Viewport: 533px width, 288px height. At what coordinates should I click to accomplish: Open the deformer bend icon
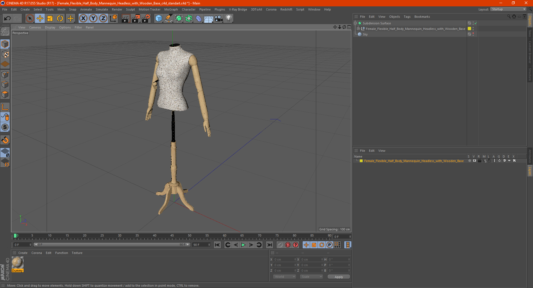[199, 19]
